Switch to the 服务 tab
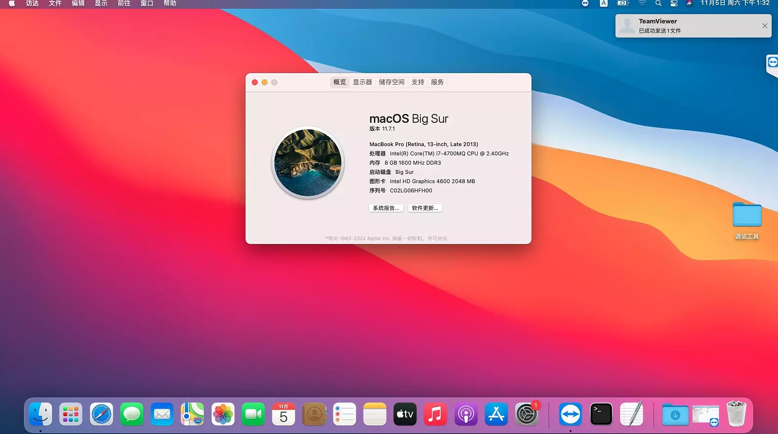 437,82
